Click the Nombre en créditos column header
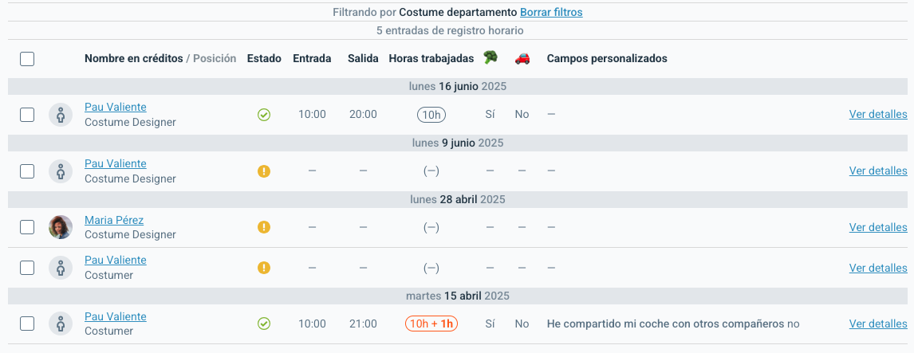This screenshot has height=353, width=914. coord(133,58)
